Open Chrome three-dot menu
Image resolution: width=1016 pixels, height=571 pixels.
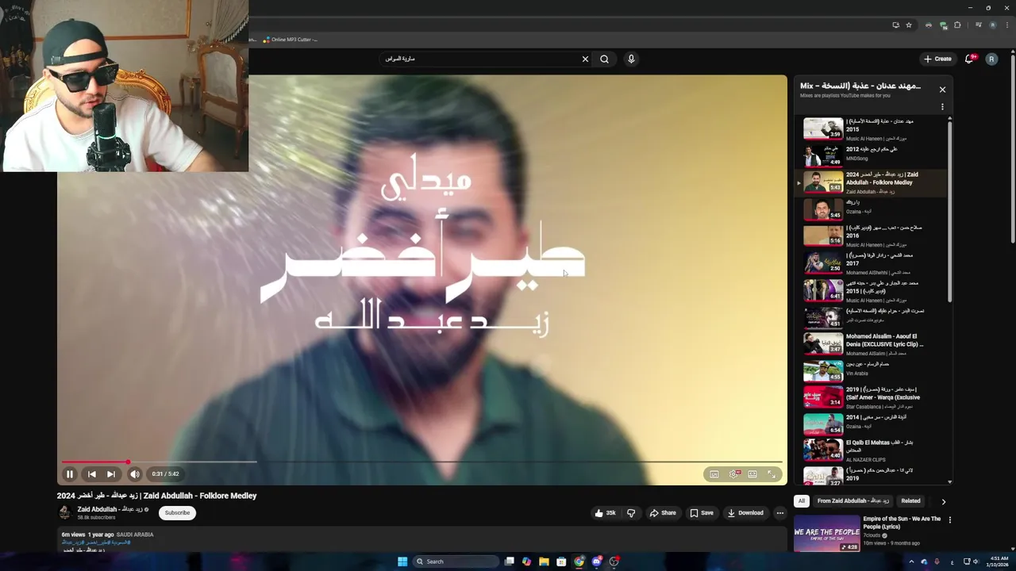click(1006, 25)
